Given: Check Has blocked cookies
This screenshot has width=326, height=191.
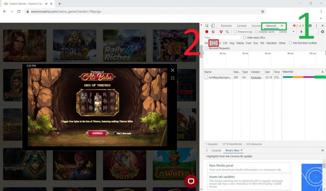Looking at the screenshot, I should [x=290, y=43].
